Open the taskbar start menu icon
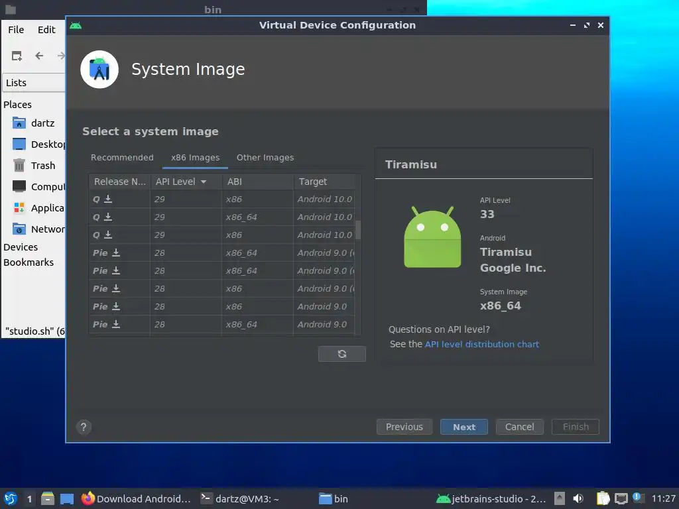679x509 pixels. 11,498
